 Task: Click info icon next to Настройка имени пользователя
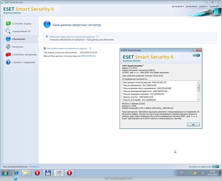point(90,48)
